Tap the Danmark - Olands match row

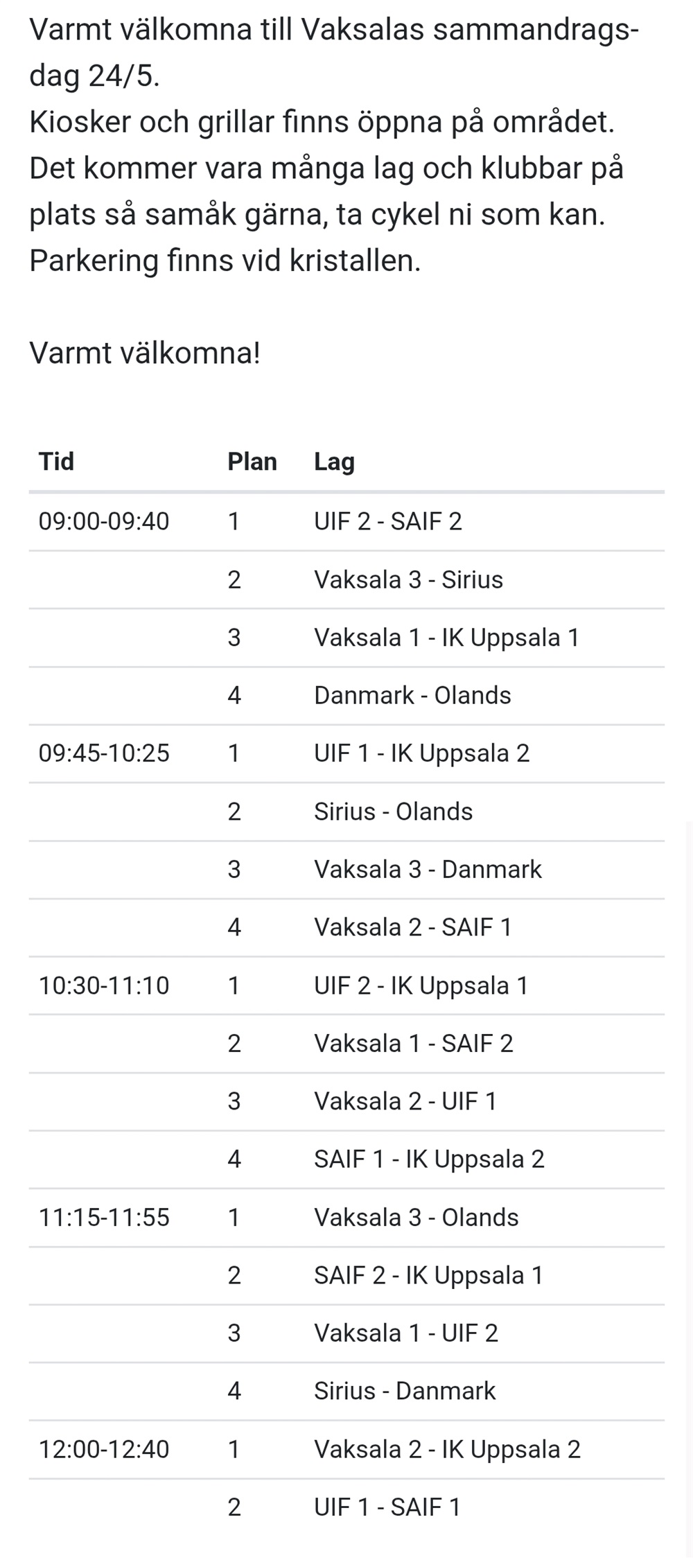click(412, 695)
